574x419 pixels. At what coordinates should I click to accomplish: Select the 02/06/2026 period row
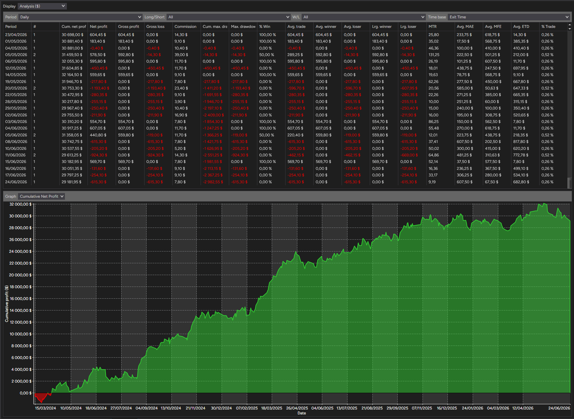coord(285,115)
